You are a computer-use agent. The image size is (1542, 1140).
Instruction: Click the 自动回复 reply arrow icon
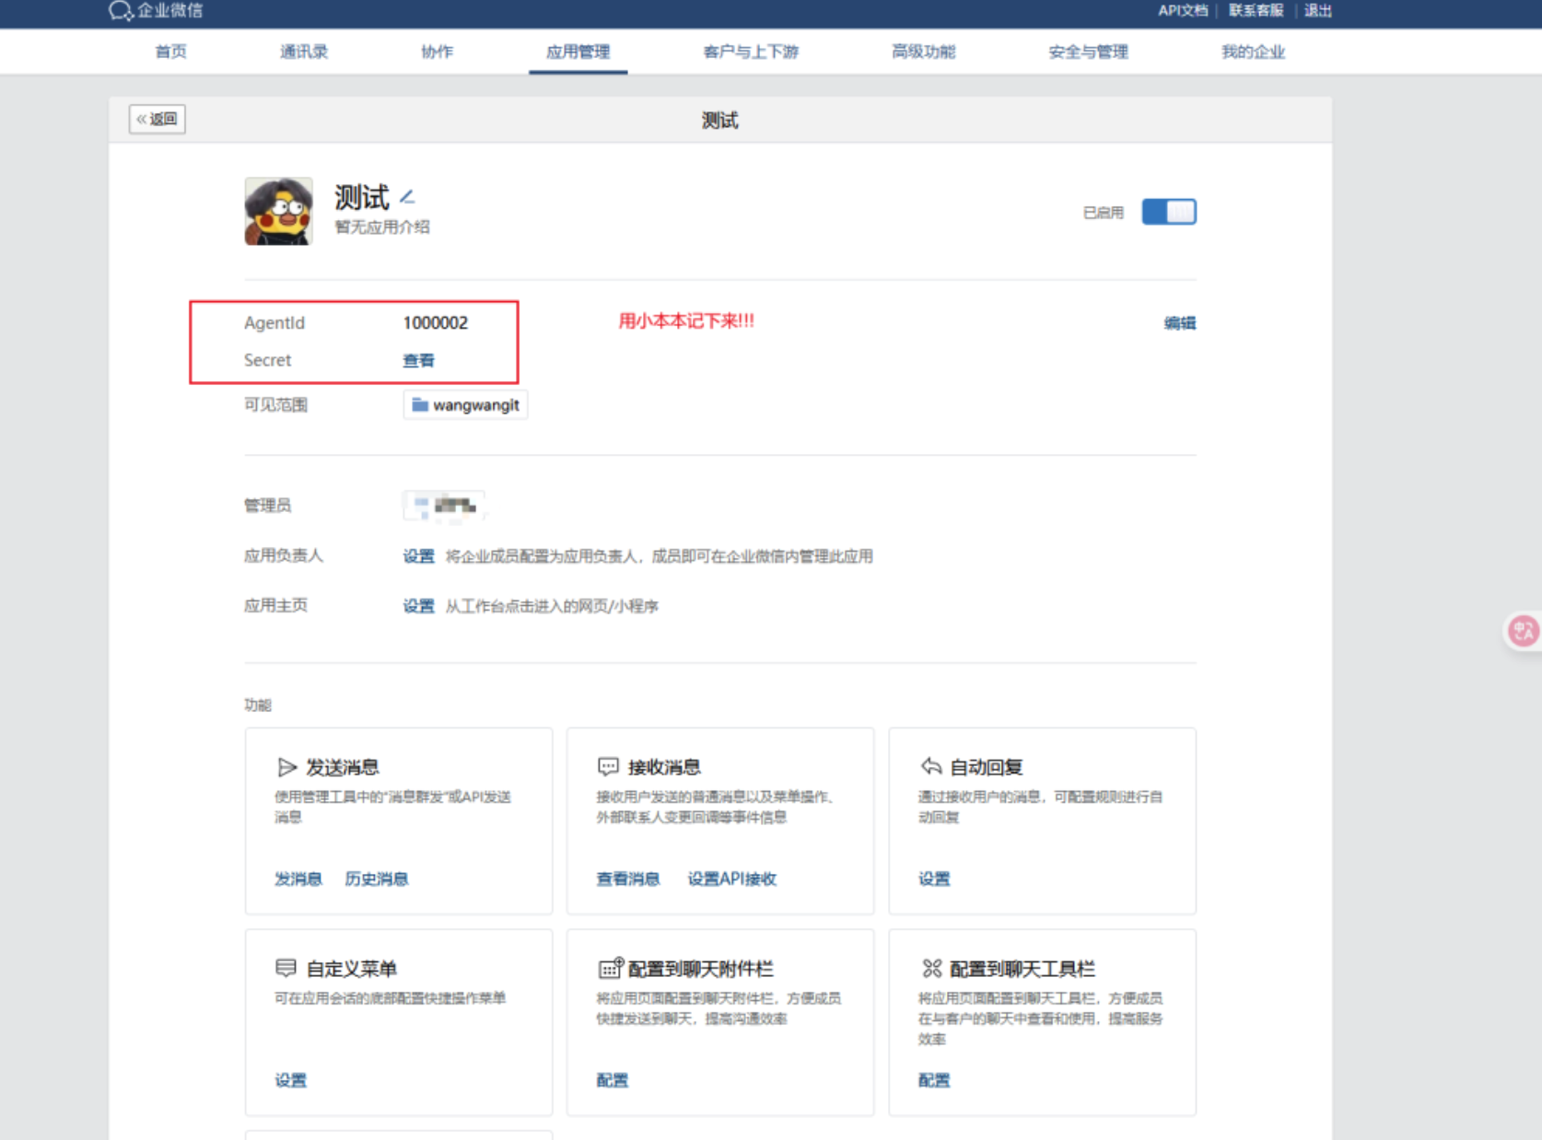(x=930, y=766)
